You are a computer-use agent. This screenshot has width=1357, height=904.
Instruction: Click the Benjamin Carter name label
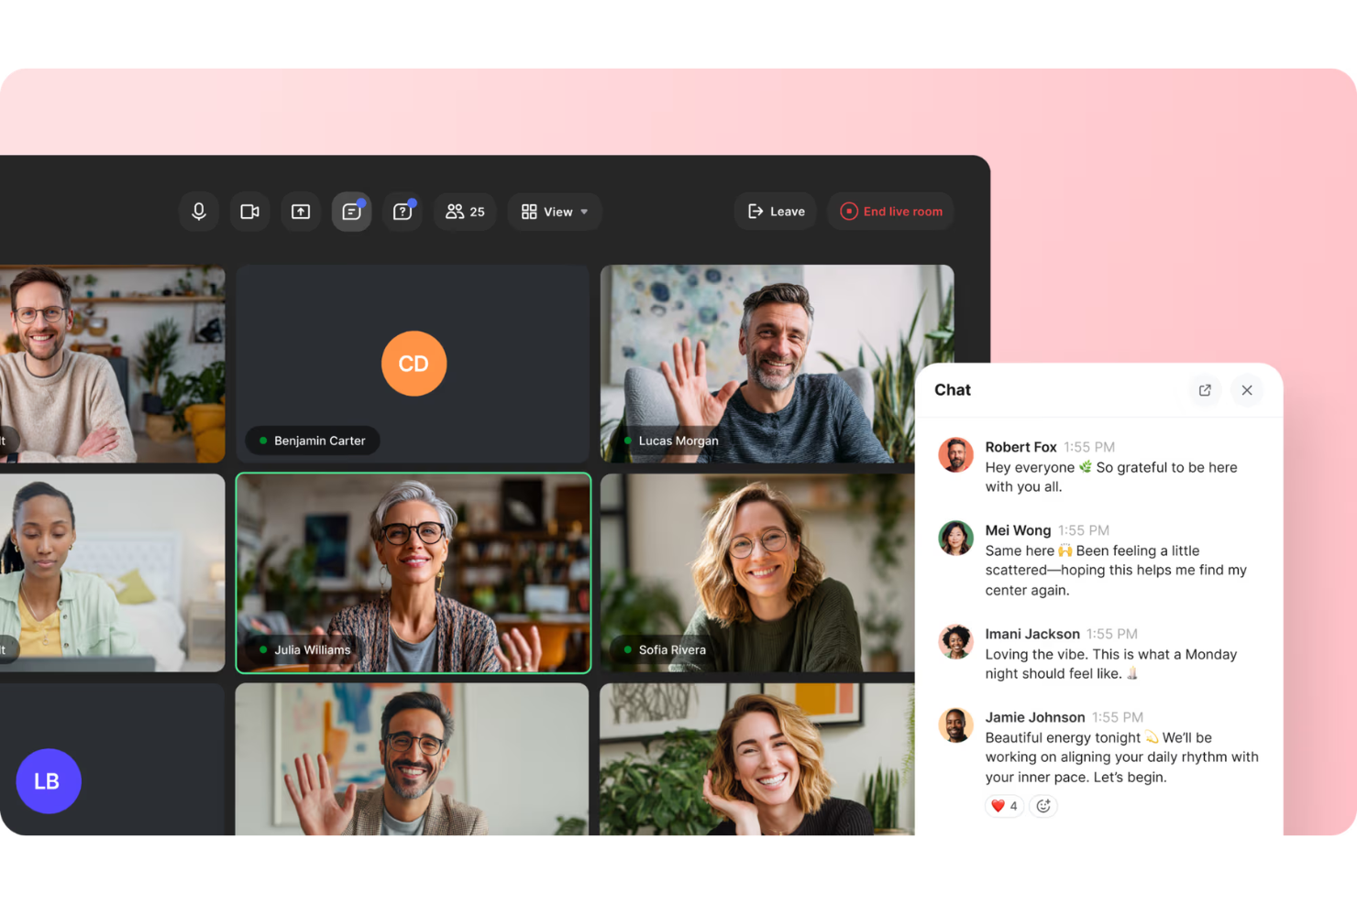coord(313,441)
